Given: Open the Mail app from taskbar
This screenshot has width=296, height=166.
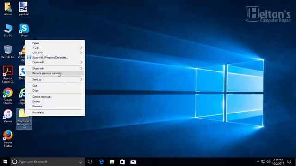Looking at the screenshot, I should coord(133,162).
